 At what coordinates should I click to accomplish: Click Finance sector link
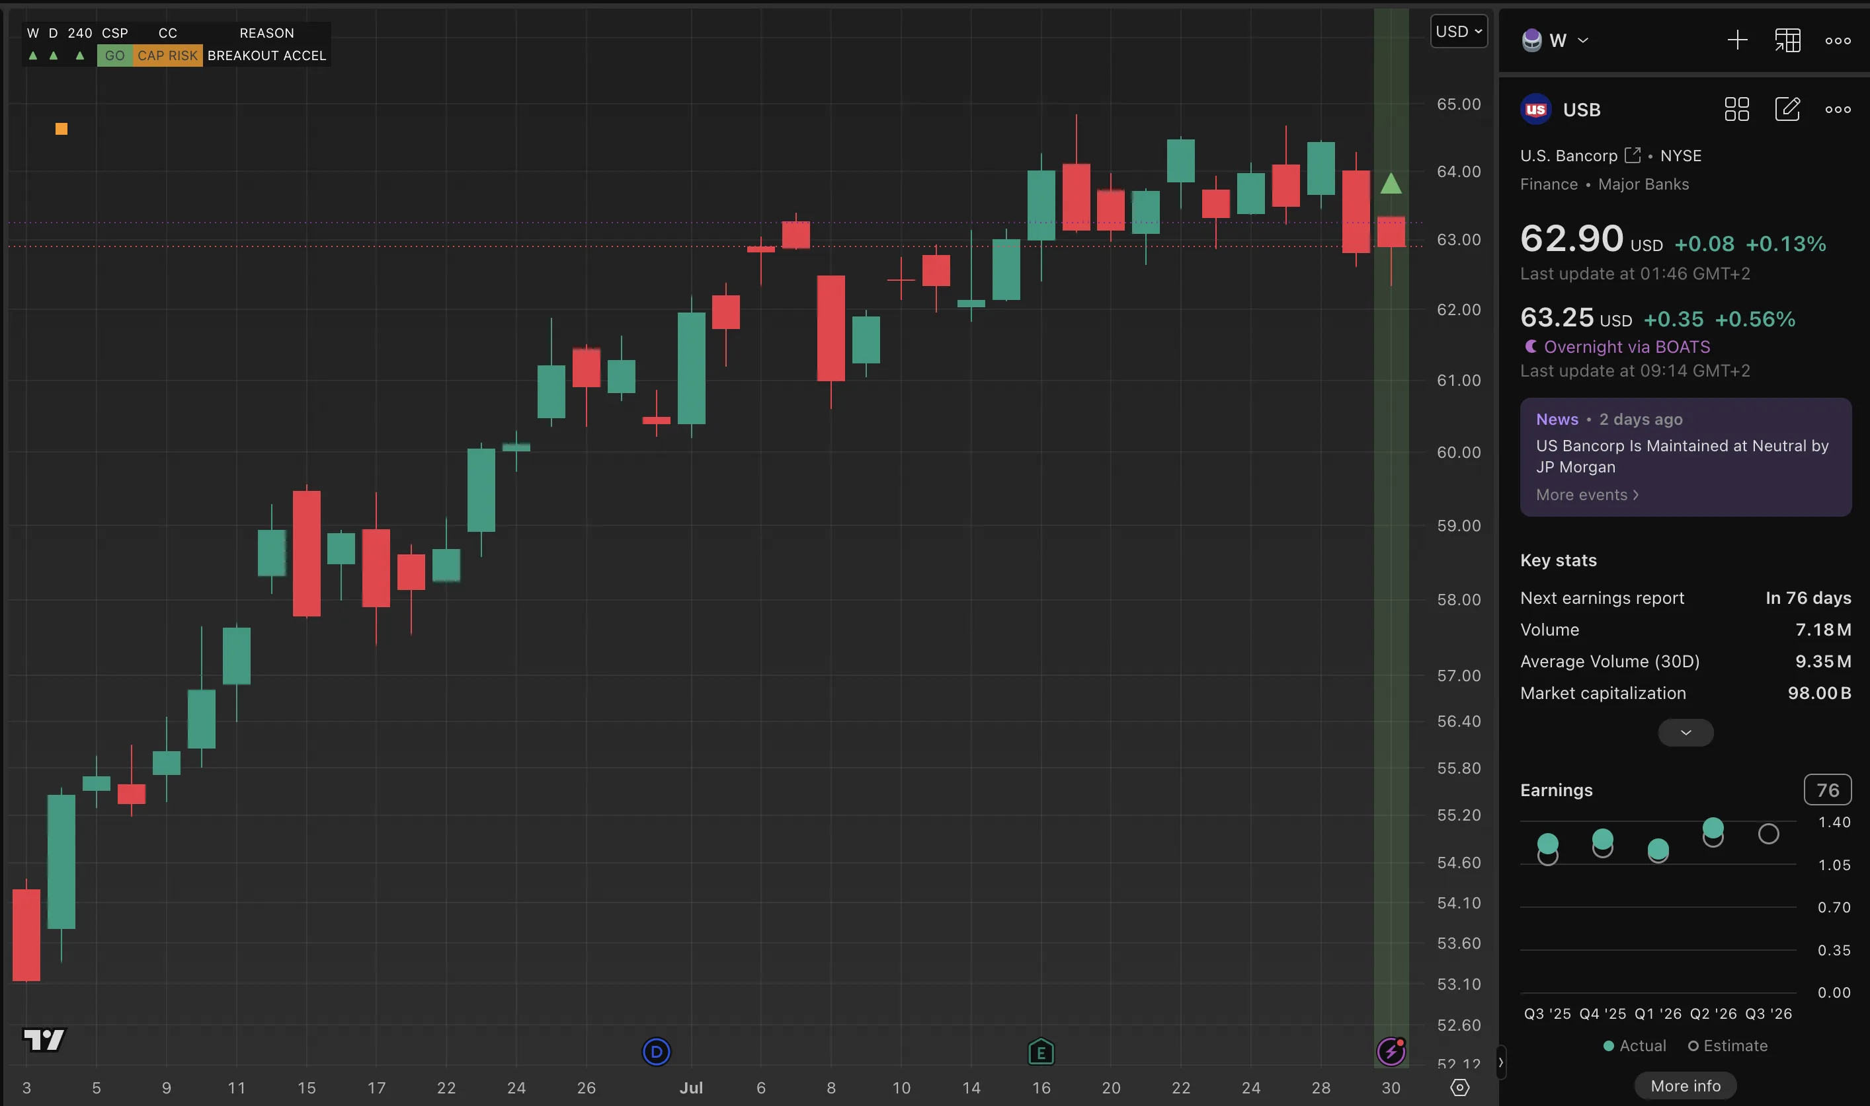1549,184
